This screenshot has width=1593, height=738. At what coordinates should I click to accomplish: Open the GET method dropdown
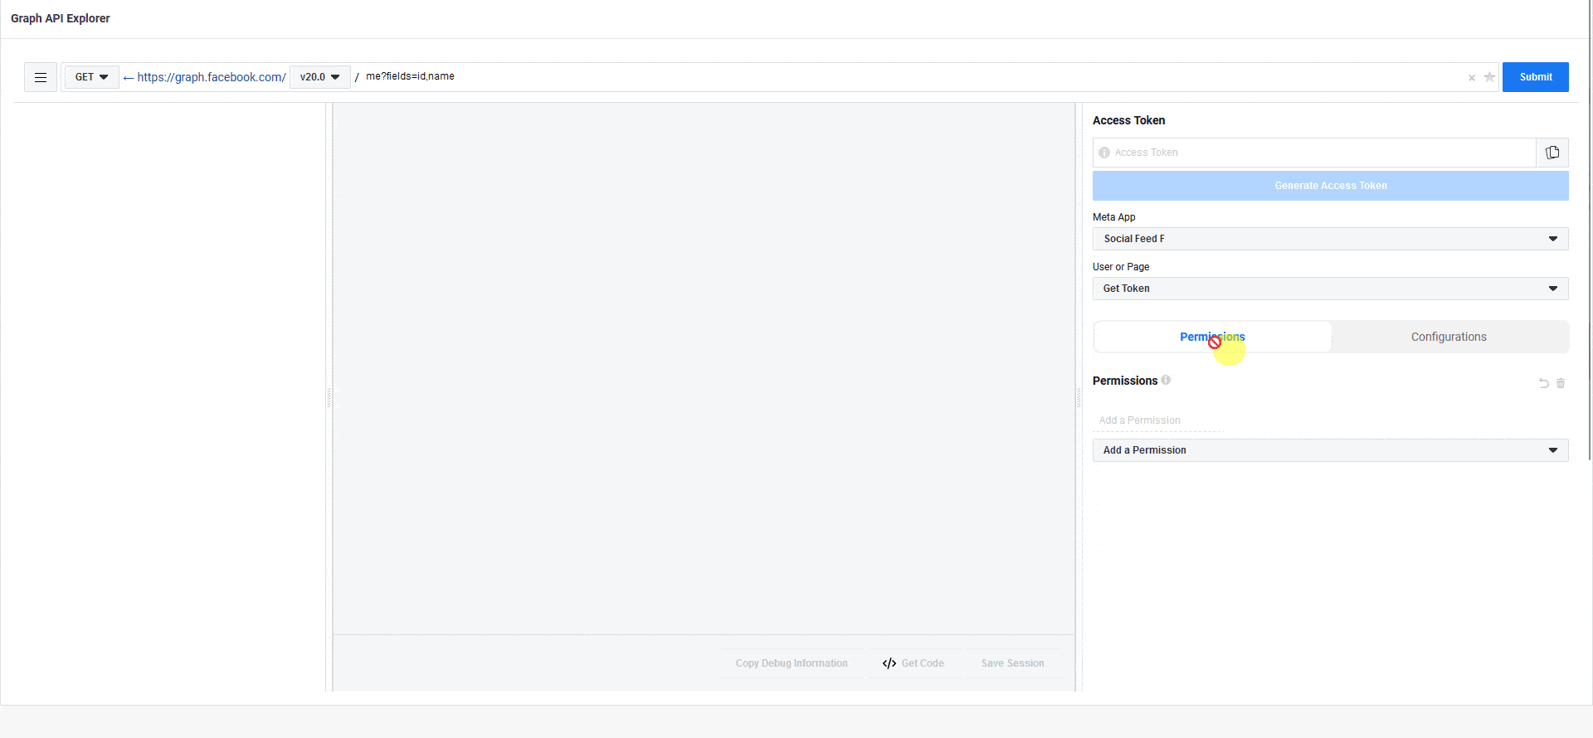point(92,77)
